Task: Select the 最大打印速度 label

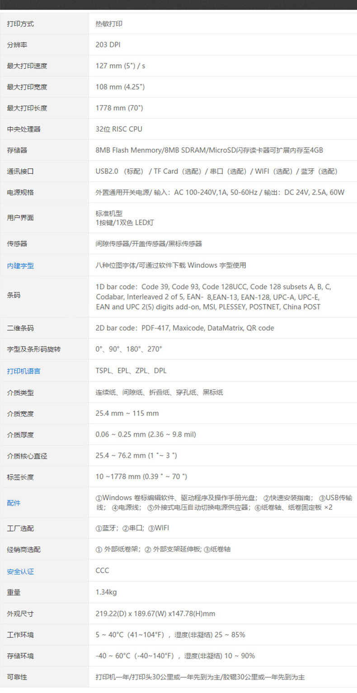Action: point(27,66)
